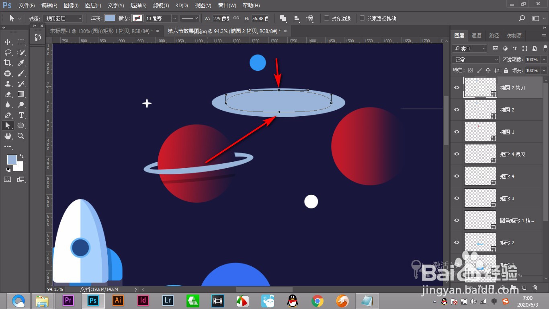The width and height of the screenshot is (549, 309).
Task: Select the Pen tool
Action: point(7,115)
